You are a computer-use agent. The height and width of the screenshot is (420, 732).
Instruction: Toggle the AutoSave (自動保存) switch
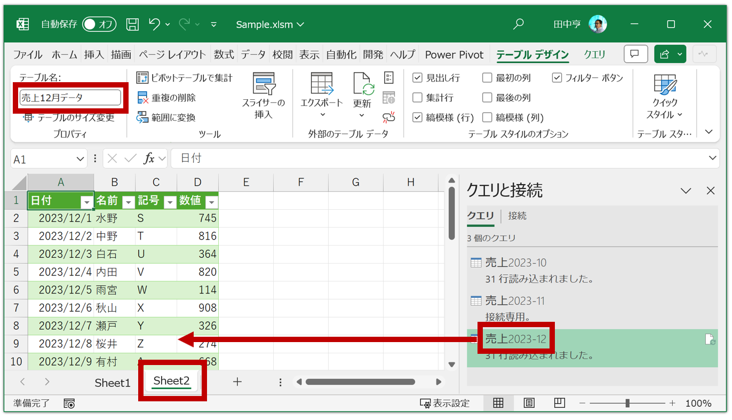(99, 24)
